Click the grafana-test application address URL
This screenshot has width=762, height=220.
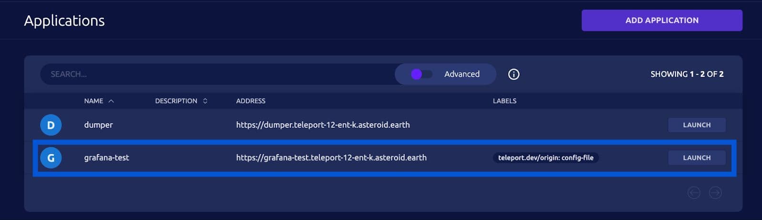pos(331,158)
